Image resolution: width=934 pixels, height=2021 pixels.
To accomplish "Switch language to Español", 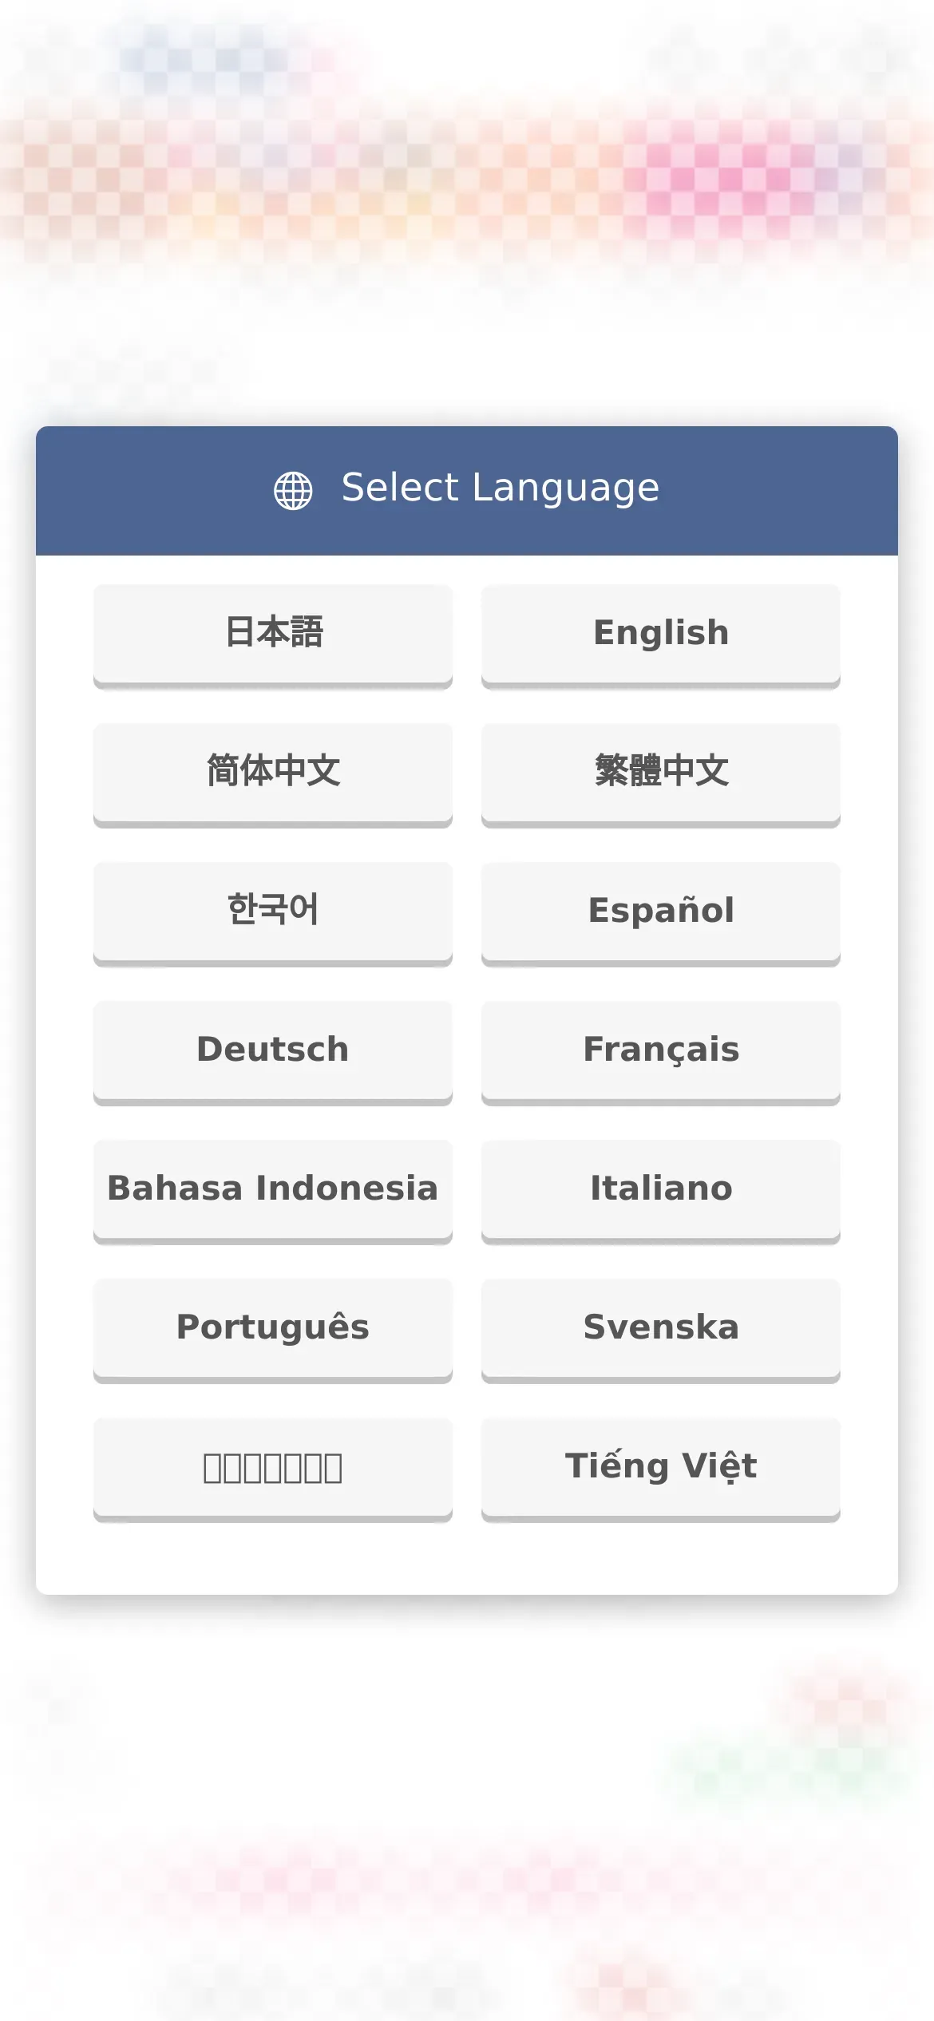I will coord(661,914).
